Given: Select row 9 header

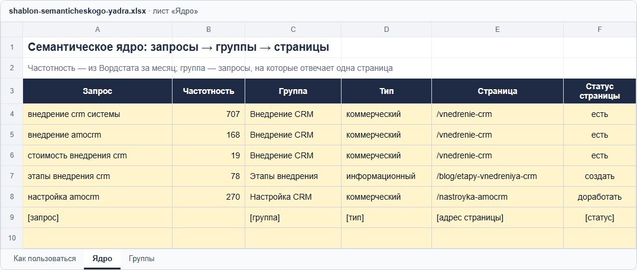Looking at the screenshot, I should click(x=12, y=217).
